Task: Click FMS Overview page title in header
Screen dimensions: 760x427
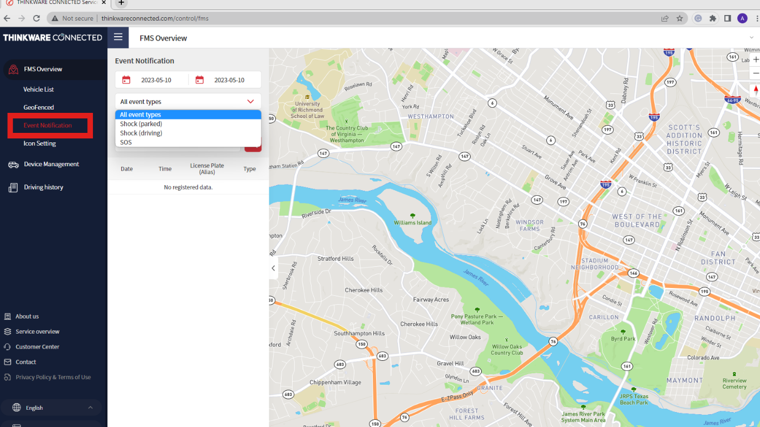Action: pyautogui.click(x=163, y=38)
